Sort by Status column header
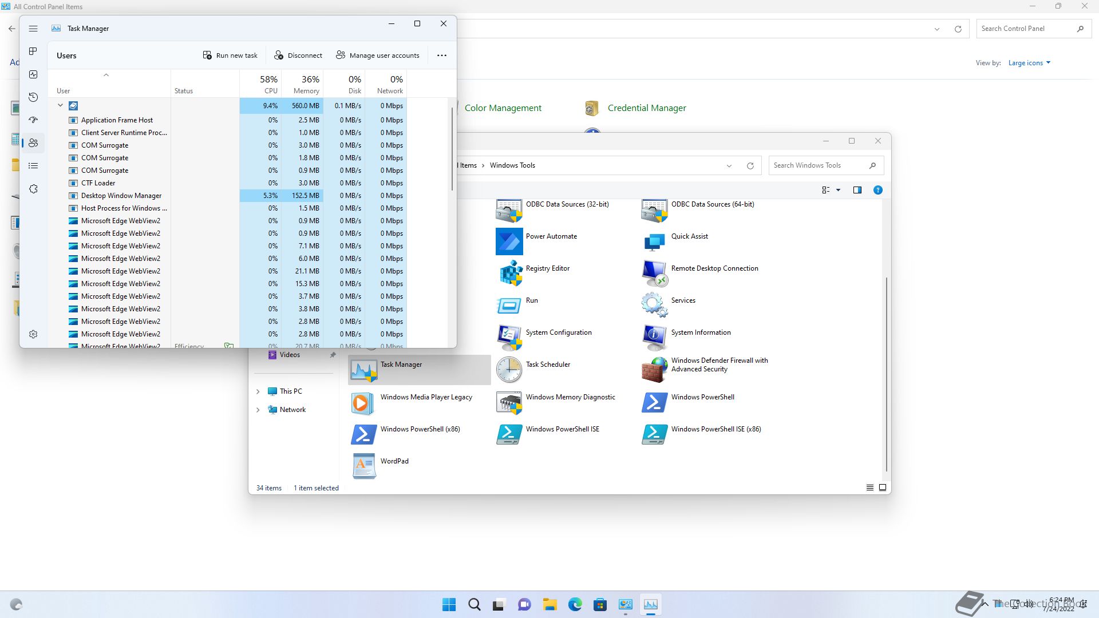The height and width of the screenshot is (618, 1099). pyautogui.click(x=205, y=84)
